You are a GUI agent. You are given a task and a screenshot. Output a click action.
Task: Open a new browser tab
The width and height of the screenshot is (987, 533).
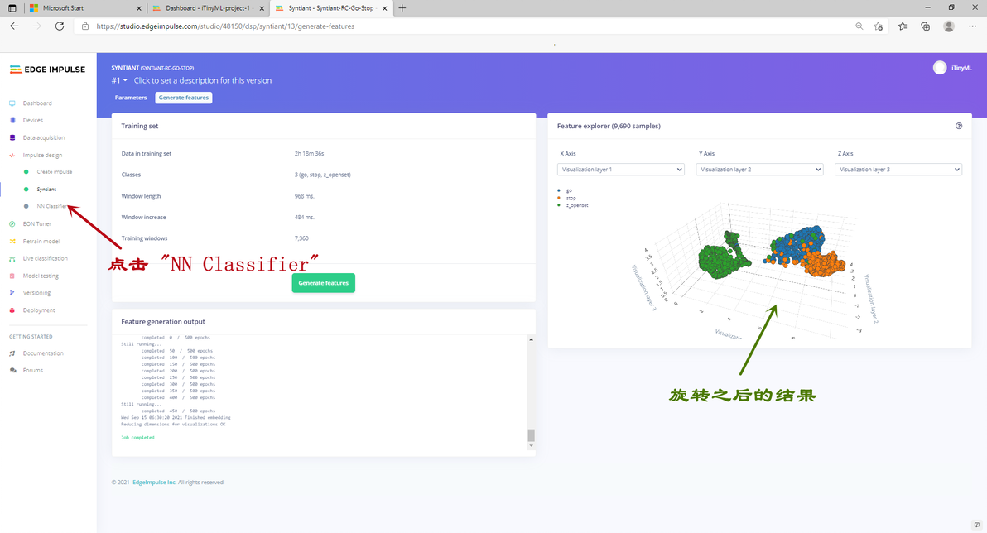point(402,8)
